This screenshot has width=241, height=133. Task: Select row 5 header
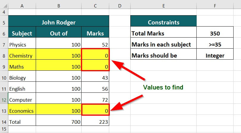[4, 21]
